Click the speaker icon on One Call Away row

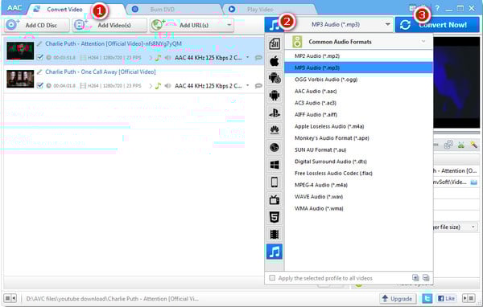tap(167, 86)
